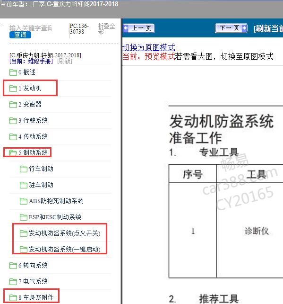Click folder icon beside 7 电气系统

pyautogui.click(x=13, y=282)
